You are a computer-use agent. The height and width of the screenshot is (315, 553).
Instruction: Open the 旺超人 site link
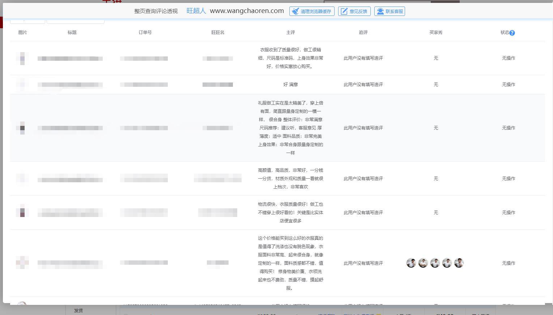tap(196, 11)
